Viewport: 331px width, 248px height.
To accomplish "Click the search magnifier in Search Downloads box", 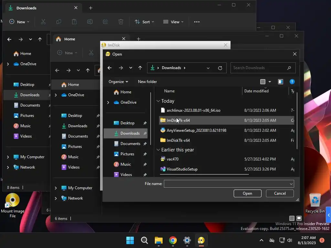I will [x=289, y=68].
